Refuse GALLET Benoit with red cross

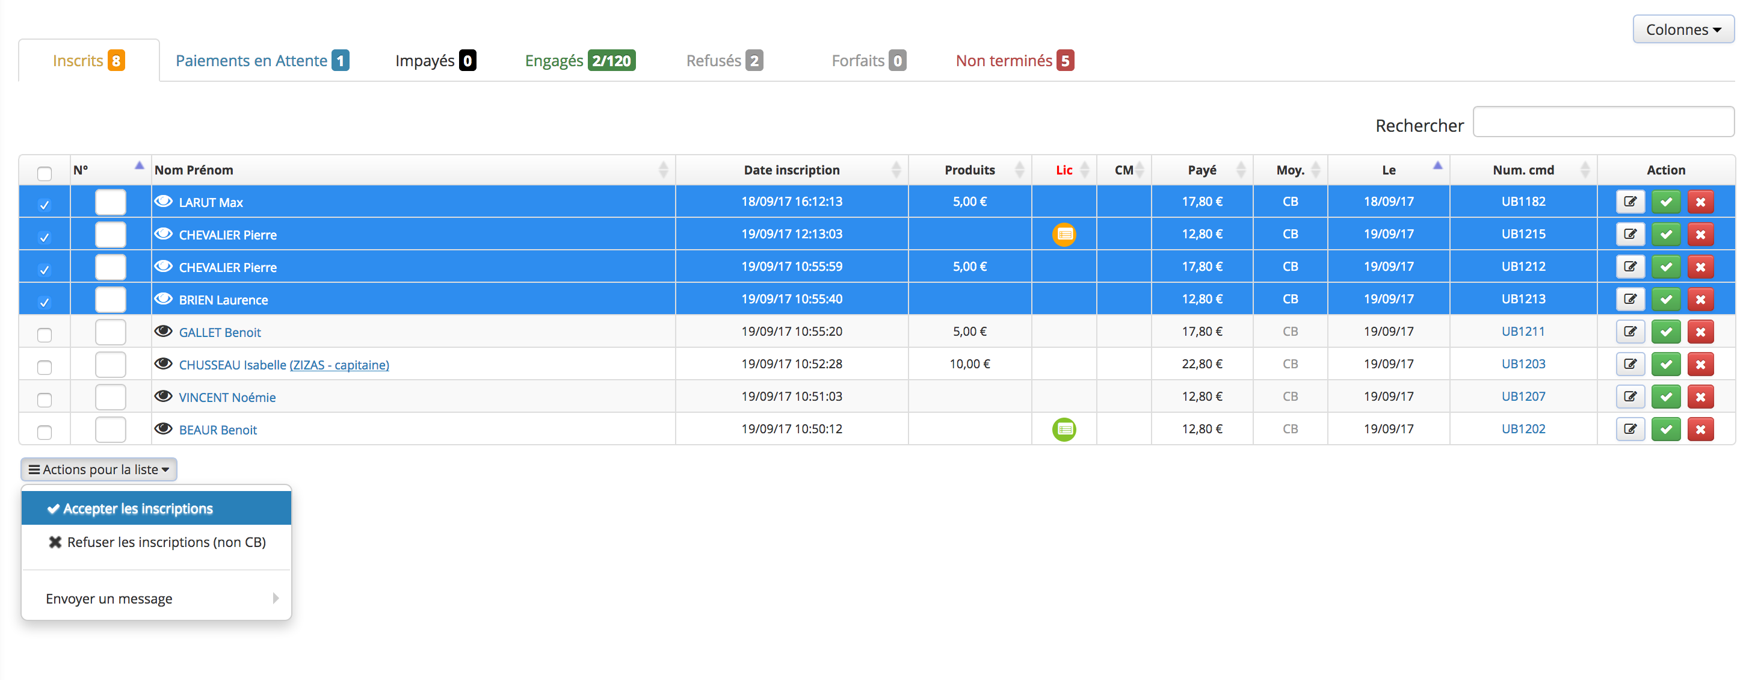coord(1700,332)
